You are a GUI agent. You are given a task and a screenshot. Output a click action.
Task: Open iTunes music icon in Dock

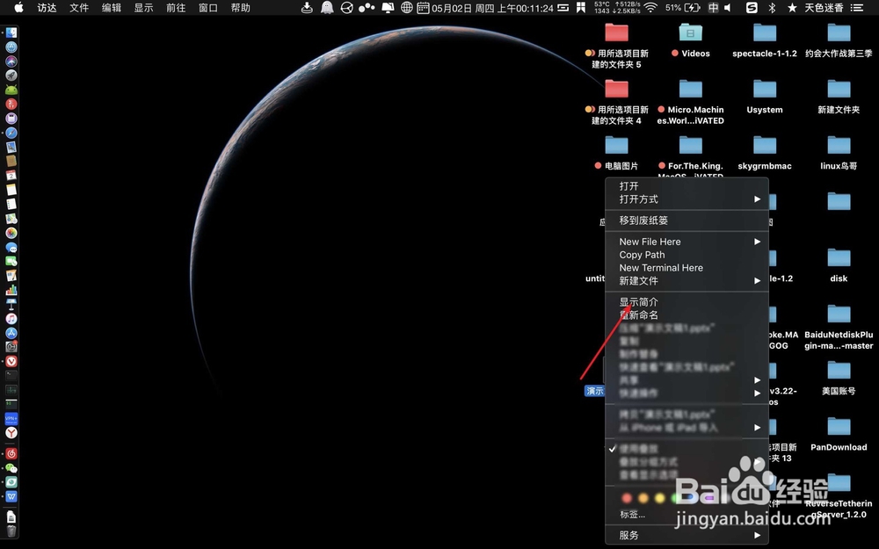11,318
